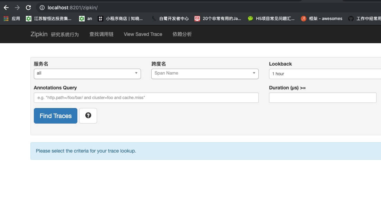Focus the Annotations Query input field
Image resolution: width=381 pixels, height=205 pixels.
pyautogui.click(x=146, y=98)
